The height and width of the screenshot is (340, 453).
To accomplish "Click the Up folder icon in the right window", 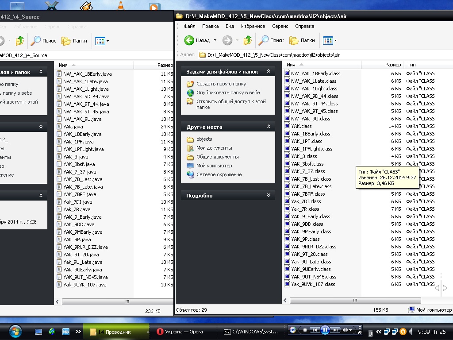I will point(248,40).
